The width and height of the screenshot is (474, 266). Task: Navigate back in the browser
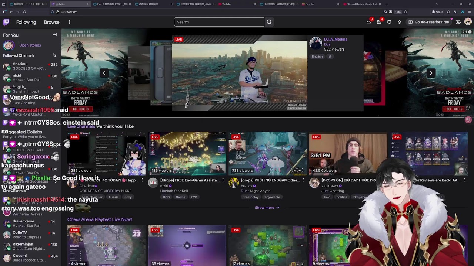tap(11, 12)
